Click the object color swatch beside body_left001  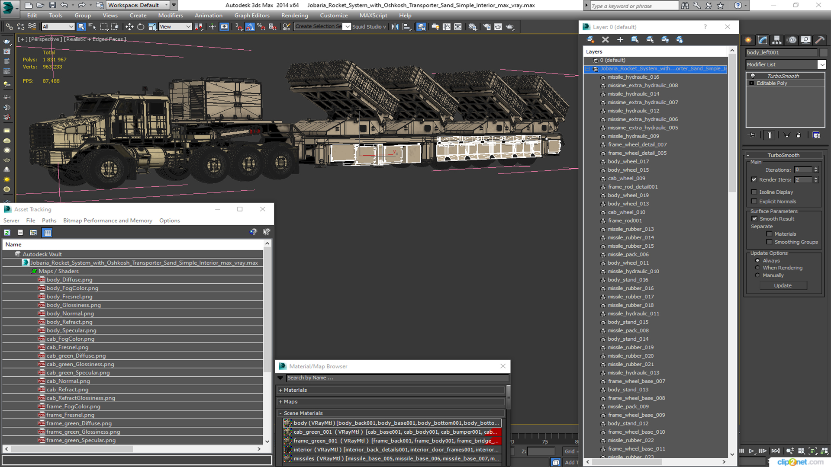click(823, 52)
